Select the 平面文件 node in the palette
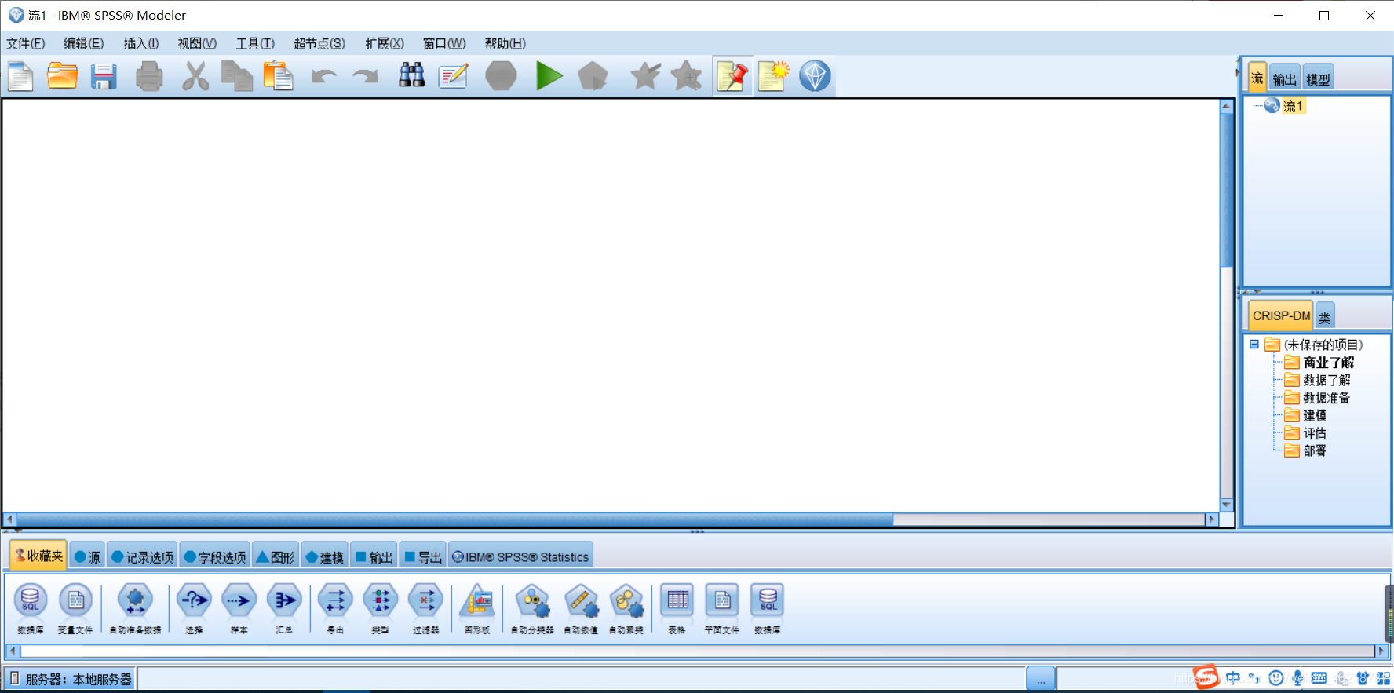1394x693 pixels. click(722, 608)
